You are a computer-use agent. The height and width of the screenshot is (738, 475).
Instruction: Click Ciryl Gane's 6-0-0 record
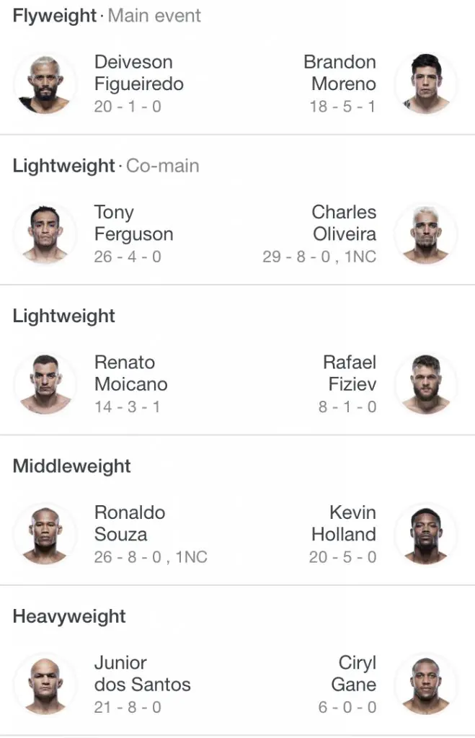point(347,707)
